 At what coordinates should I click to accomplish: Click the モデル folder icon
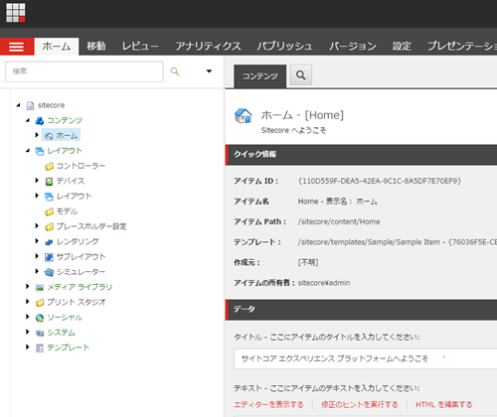tap(49, 211)
